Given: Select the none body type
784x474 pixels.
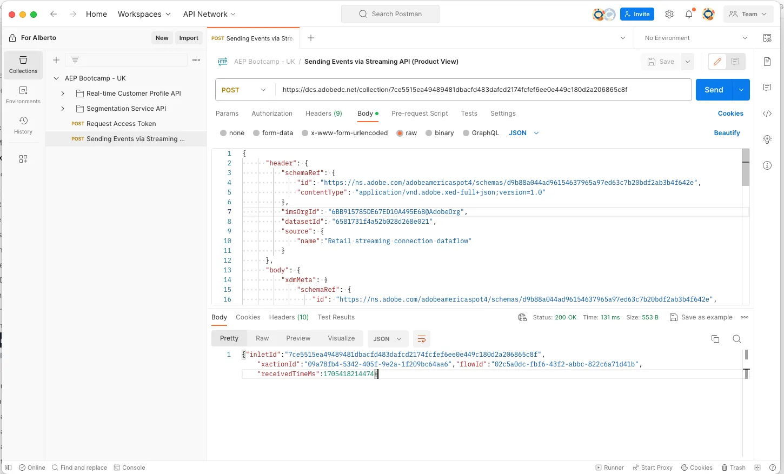Looking at the screenshot, I should point(232,133).
